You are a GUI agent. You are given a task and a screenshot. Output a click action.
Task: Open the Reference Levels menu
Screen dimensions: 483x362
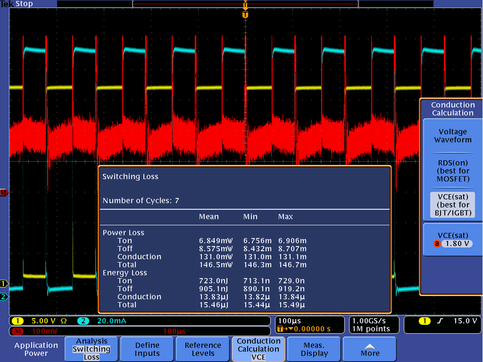pos(203,349)
